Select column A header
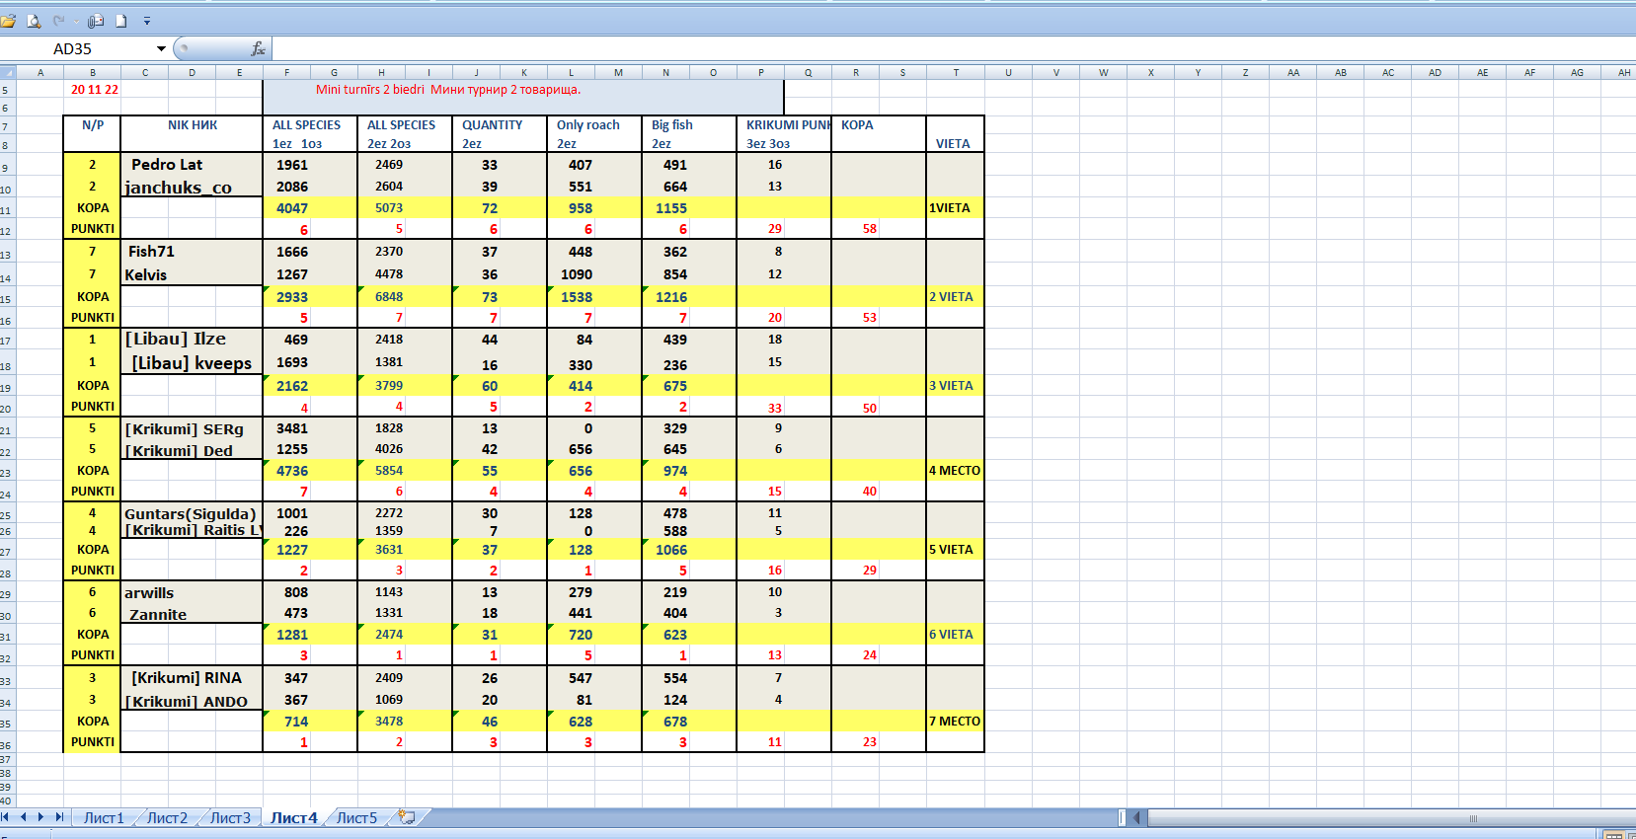The image size is (1636, 839). click(40, 72)
